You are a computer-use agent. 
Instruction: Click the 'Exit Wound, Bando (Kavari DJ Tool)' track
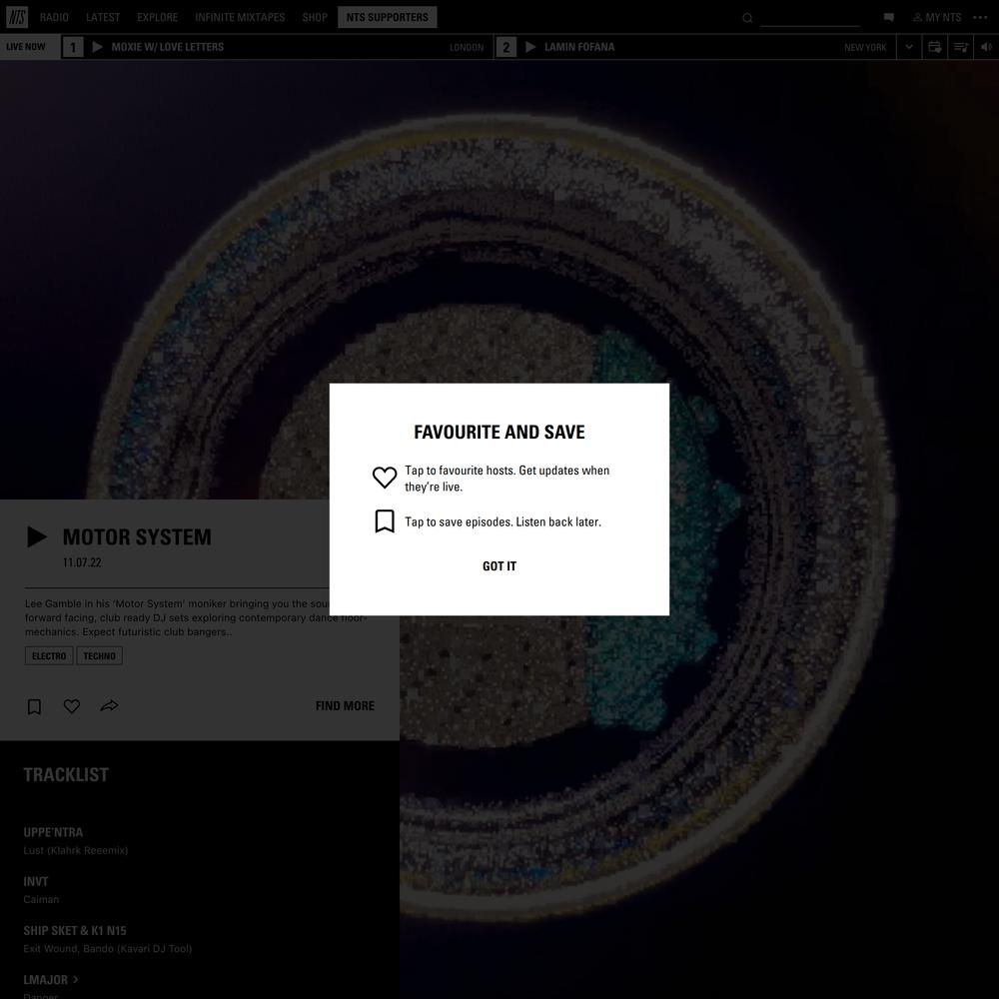point(108,949)
